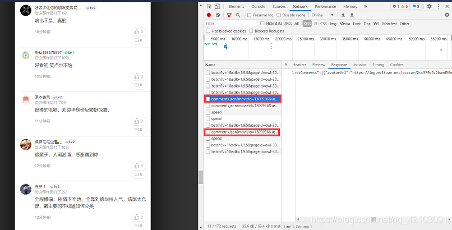
Task: Select the last comments.json request row
Action: coord(242,132)
